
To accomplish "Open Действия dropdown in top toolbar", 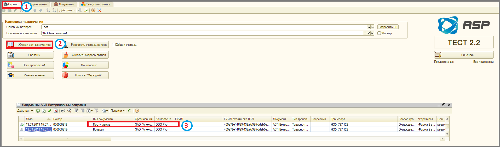I will pyautogui.click(x=67, y=10).
